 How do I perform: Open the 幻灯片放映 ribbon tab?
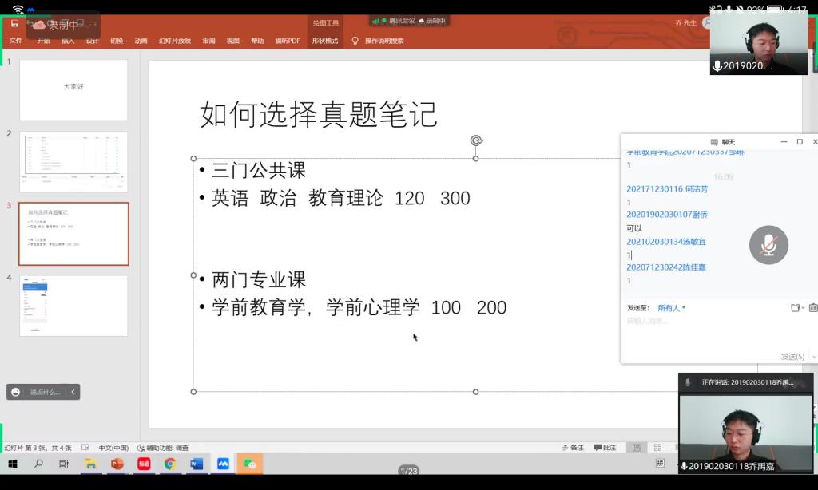pos(174,41)
